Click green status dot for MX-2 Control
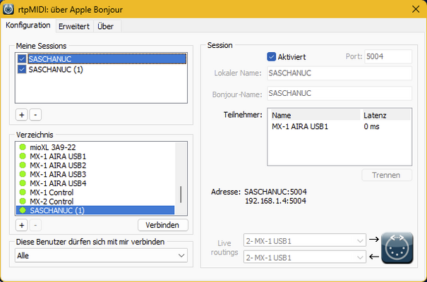 23,201
